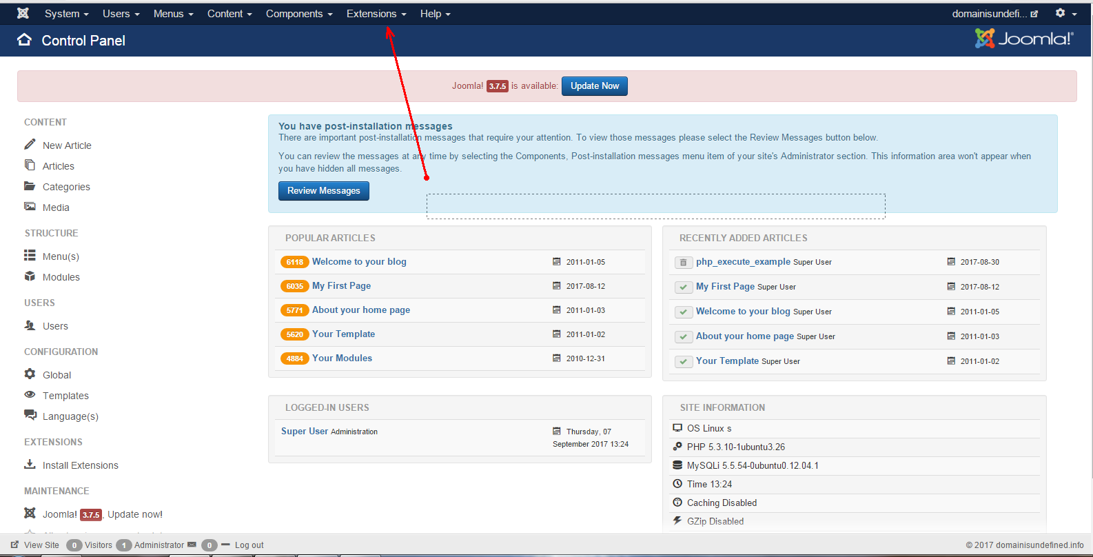Screen dimensions: 1093x557
Task: Open Your Template in Popular Articles
Action: click(343, 334)
